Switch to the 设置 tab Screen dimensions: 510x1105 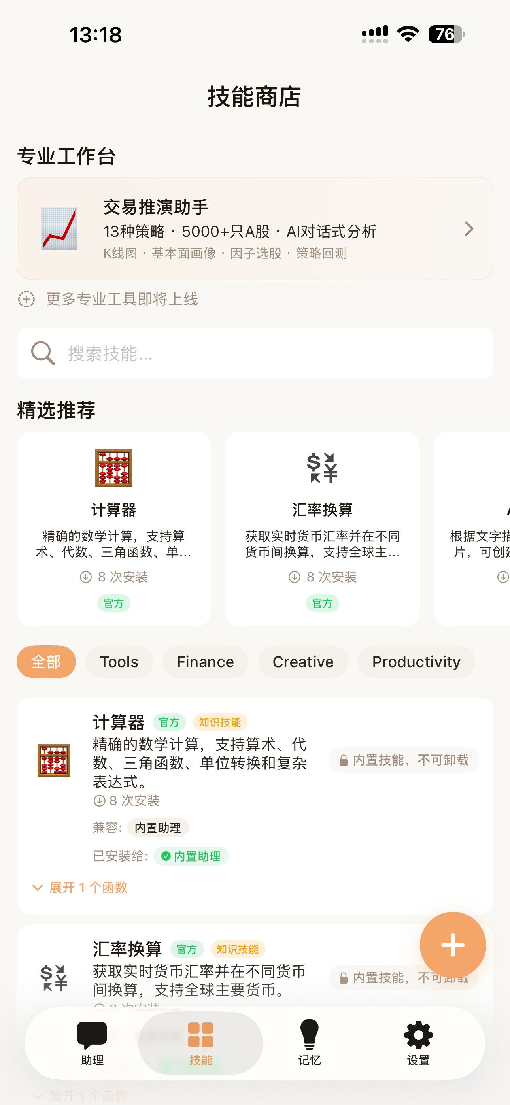click(x=419, y=1043)
